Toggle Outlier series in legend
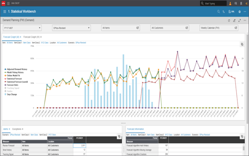The width and height of the screenshot is (249, 156). point(8,91)
